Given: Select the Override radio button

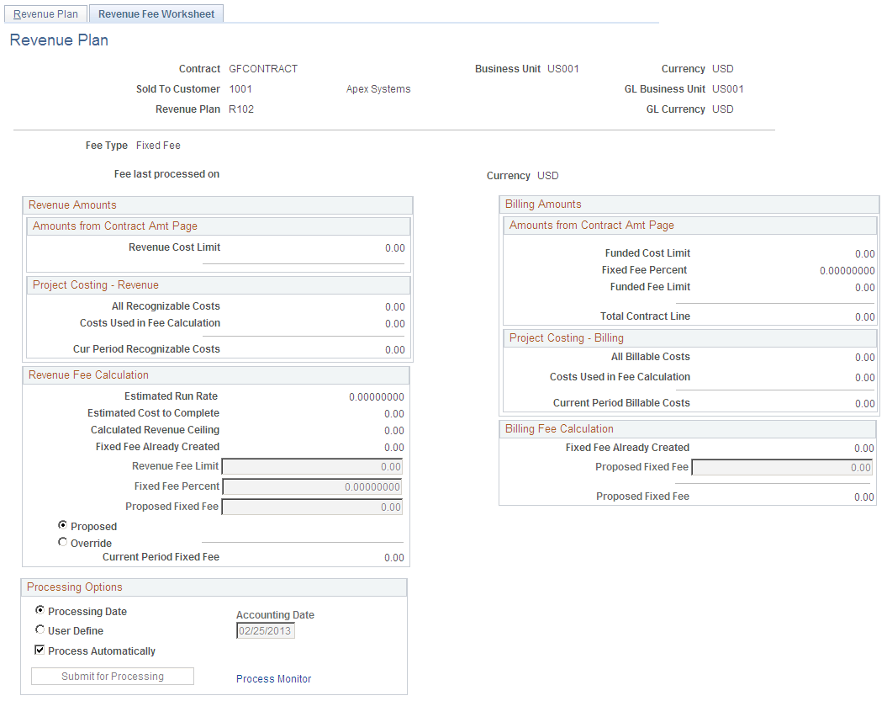Looking at the screenshot, I should pyautogui.click(x=63, y=542).
